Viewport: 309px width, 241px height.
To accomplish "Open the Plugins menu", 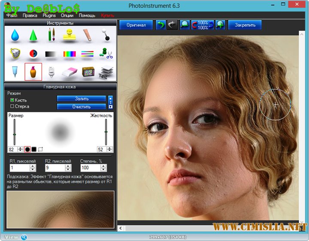I will (x=49, y=15).
